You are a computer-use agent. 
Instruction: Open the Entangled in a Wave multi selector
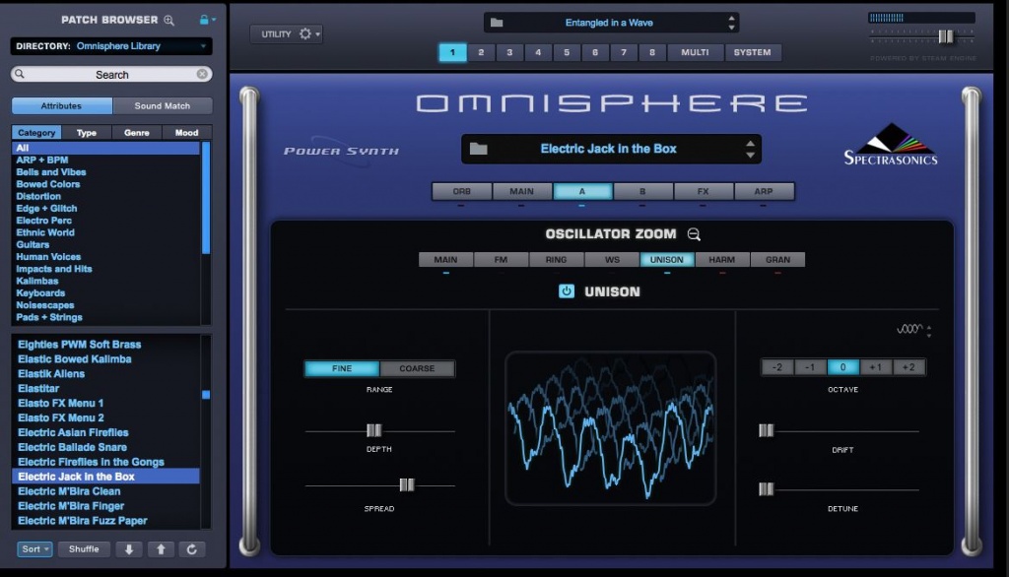pyautogui.click(x=609, y=23)
